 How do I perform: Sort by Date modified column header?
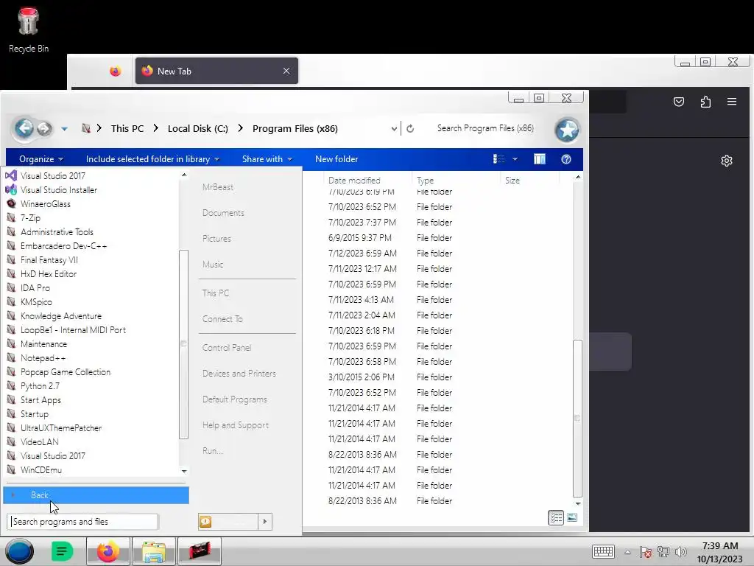tap(368, 181)
